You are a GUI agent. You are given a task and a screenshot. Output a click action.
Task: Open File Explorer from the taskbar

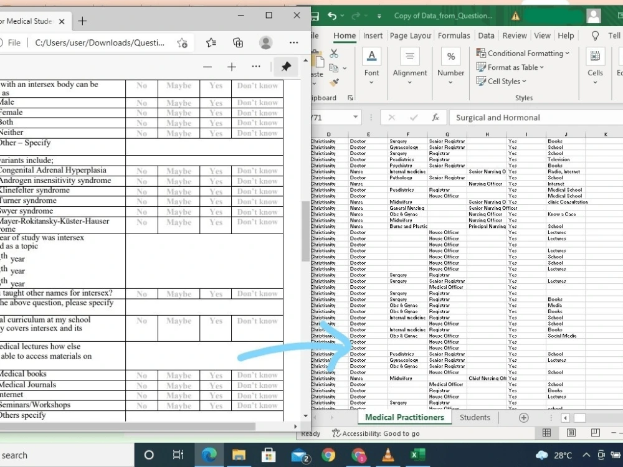(x=239, y=455)
